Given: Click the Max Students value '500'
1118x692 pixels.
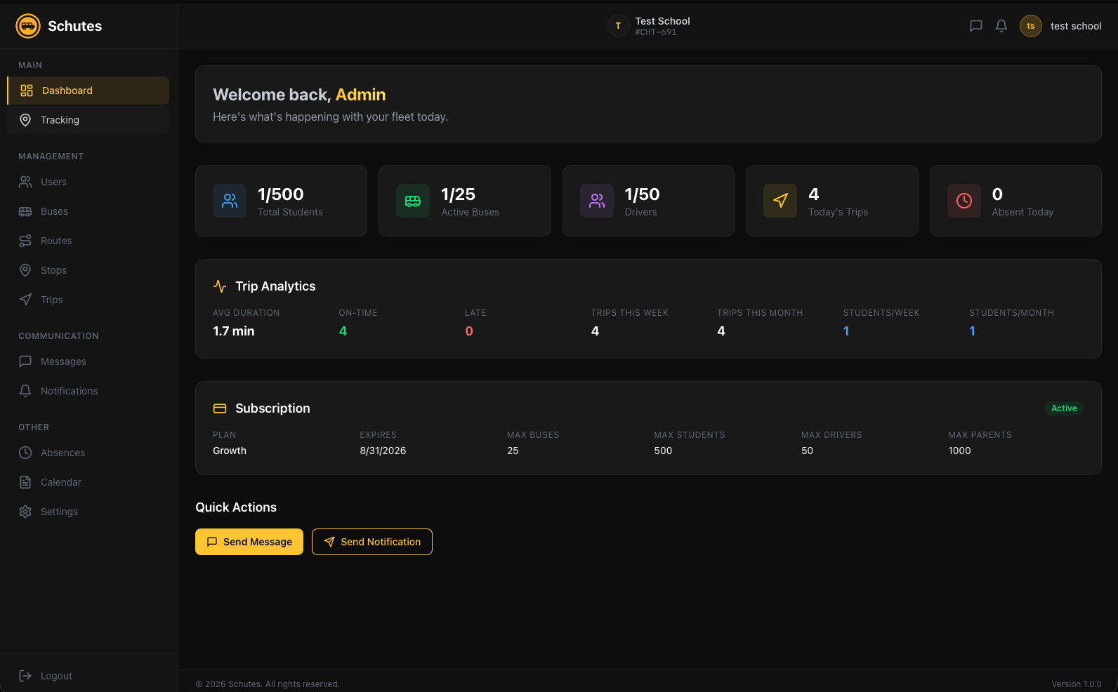Looking at the screenshot, I should coord(663,451).
